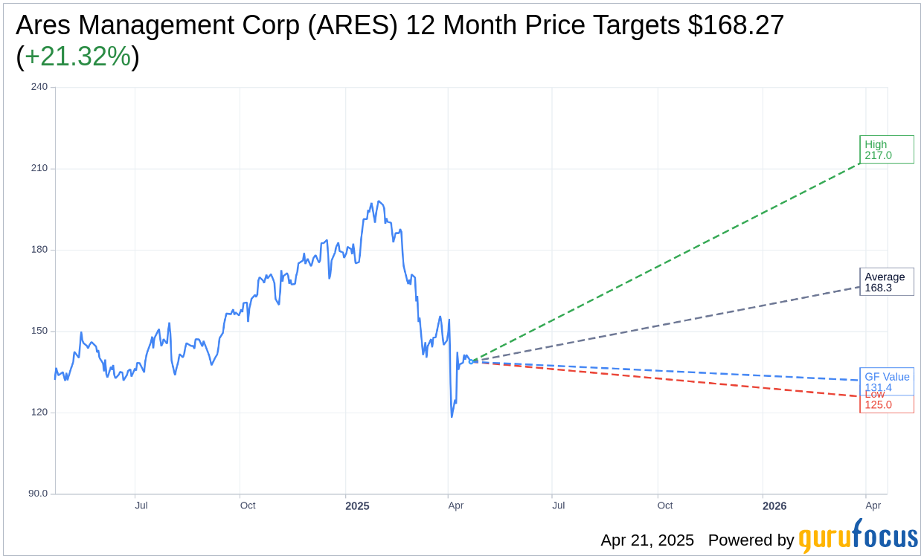Click the GF Value 131.4 label

pos(887,377)
